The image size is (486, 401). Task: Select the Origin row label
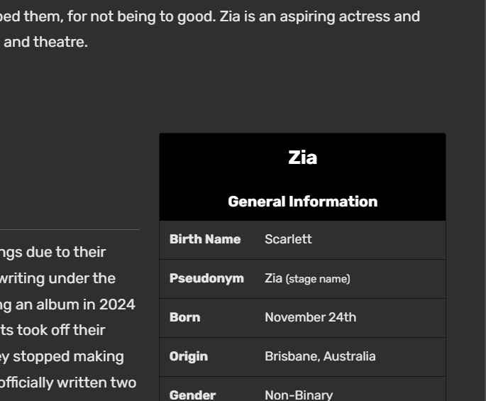189,356
